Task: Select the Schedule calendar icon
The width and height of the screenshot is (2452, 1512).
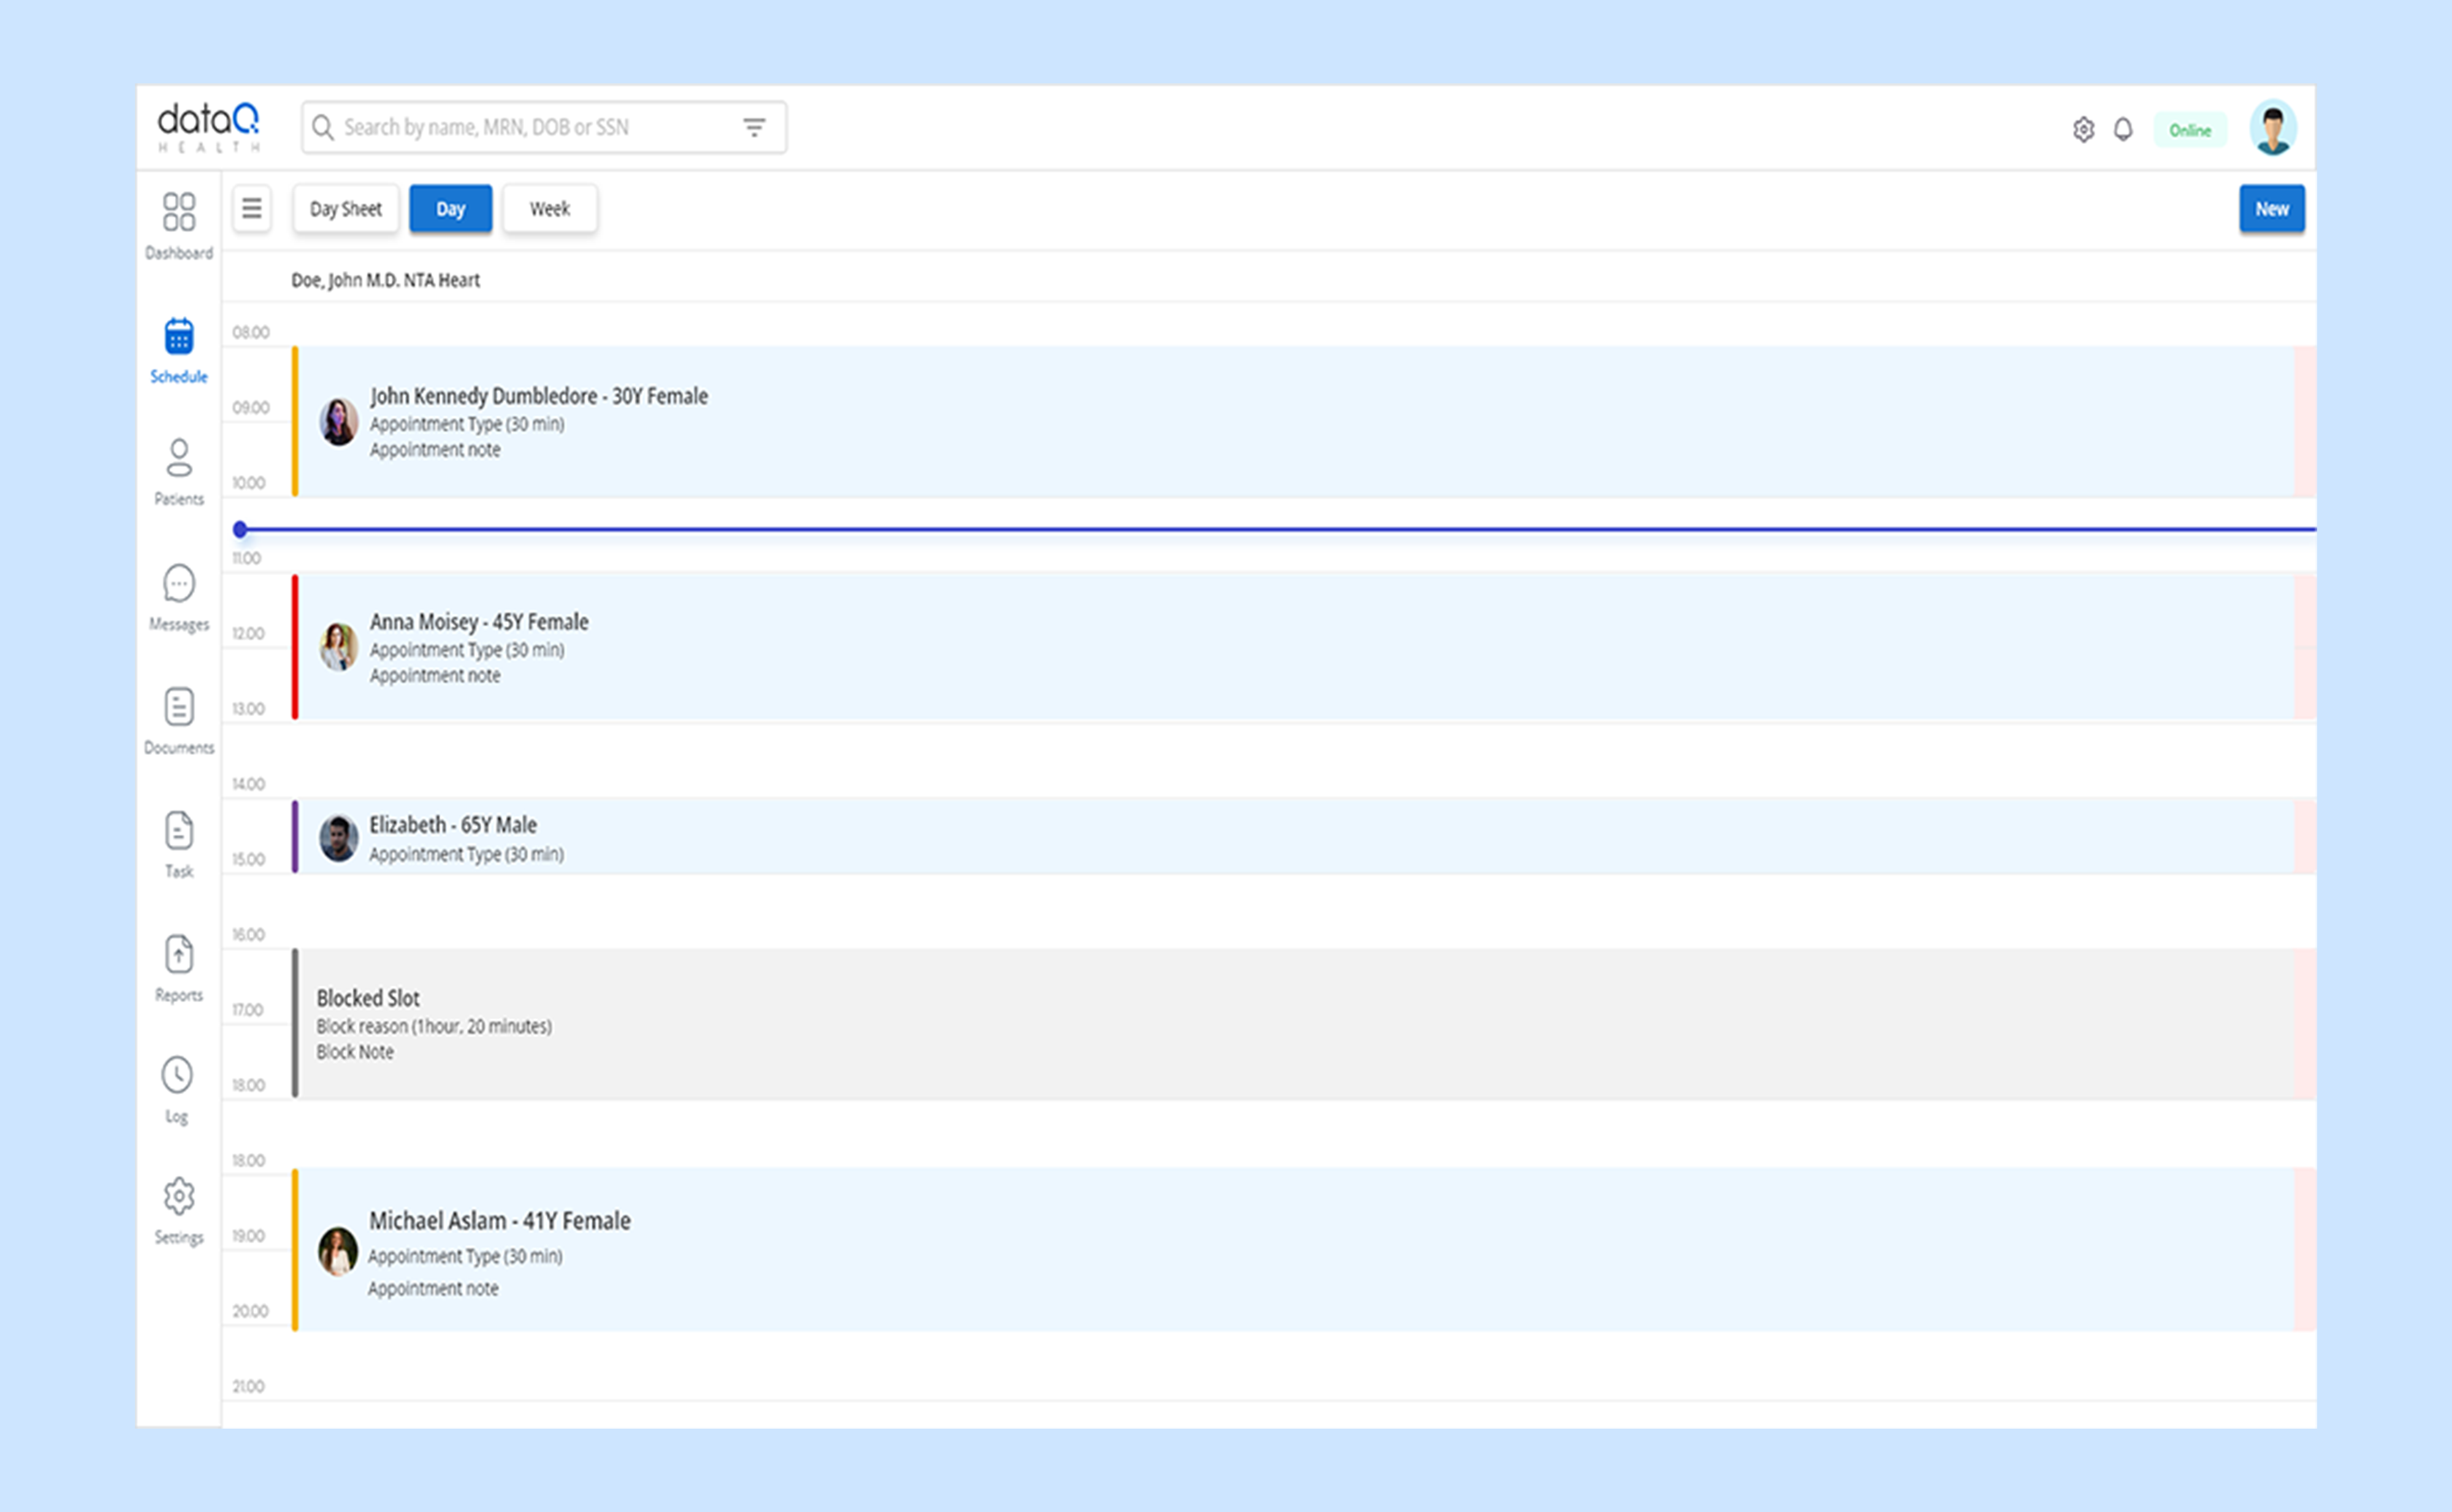Action: click(x=179, y=337)
